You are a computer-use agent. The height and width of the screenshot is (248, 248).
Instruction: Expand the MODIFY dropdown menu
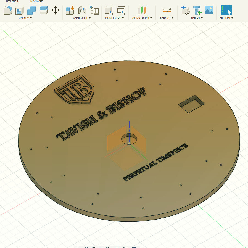tap(25, 18)
